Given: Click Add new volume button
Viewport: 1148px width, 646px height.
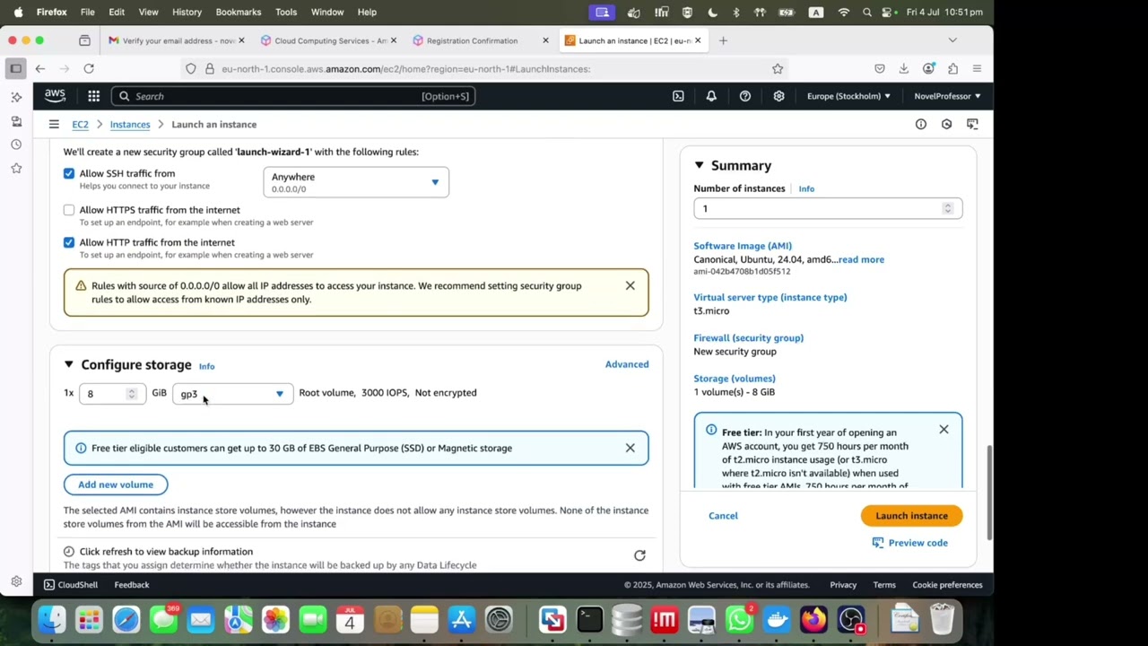Looking at the screenshot, I should [x=116, y=484].
